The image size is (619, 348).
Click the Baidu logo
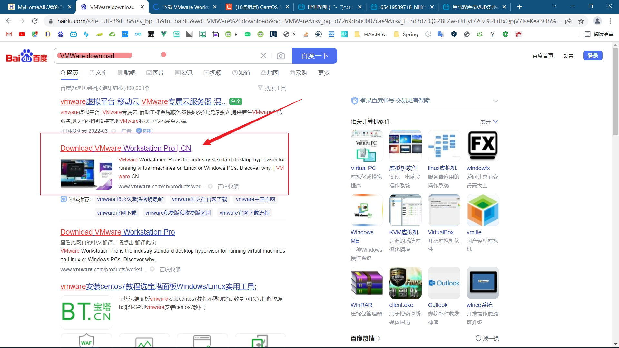27,56
